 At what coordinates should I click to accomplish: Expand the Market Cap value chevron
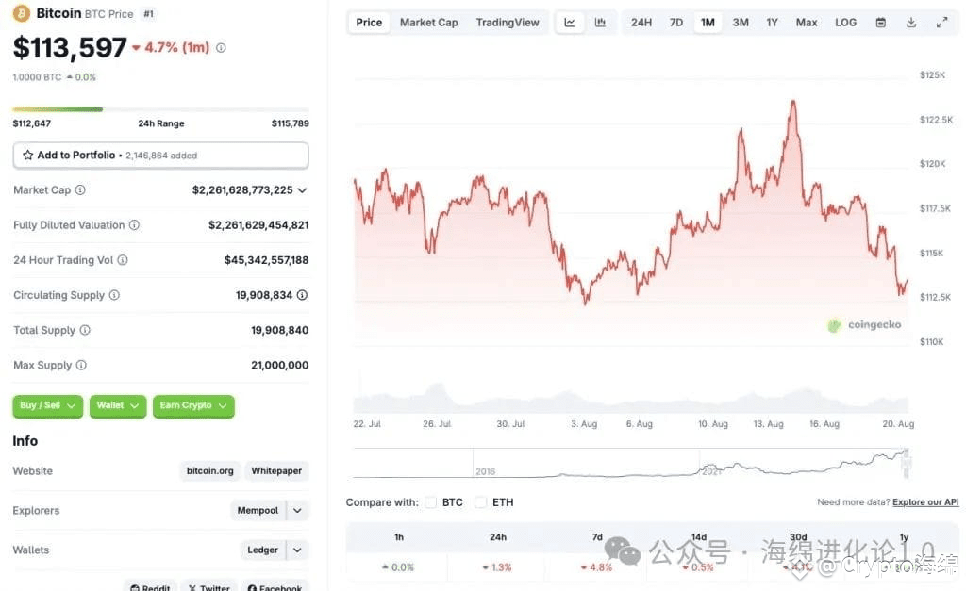click(x=302, y=190)
